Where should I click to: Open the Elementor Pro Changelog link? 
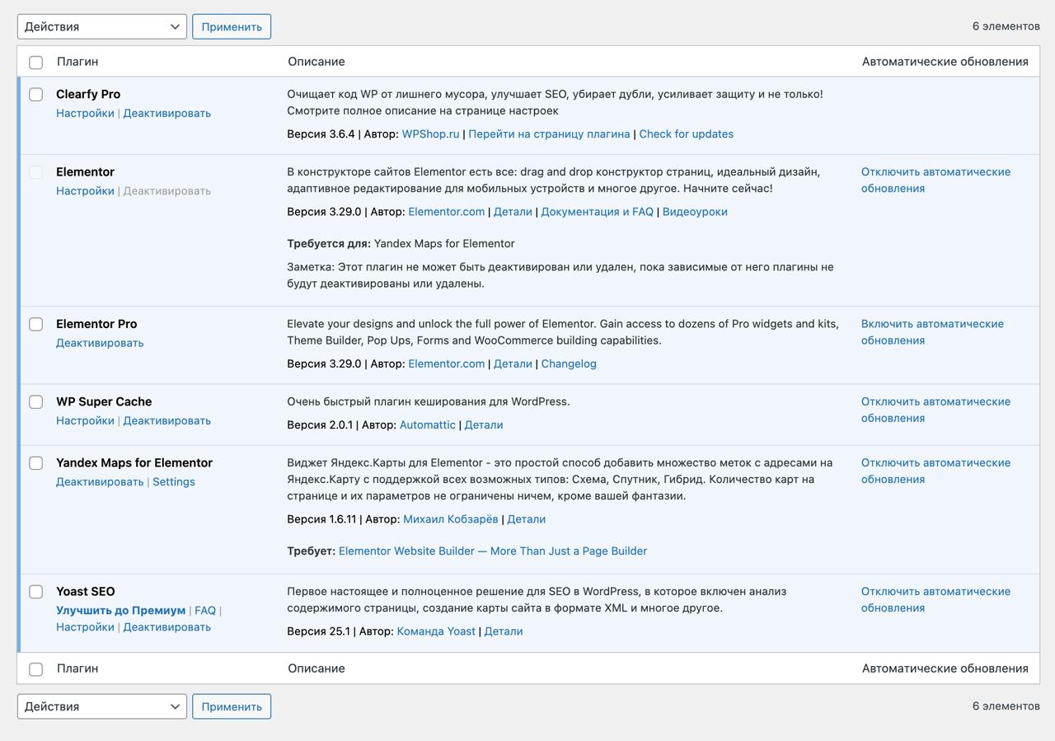click(569, 363)
